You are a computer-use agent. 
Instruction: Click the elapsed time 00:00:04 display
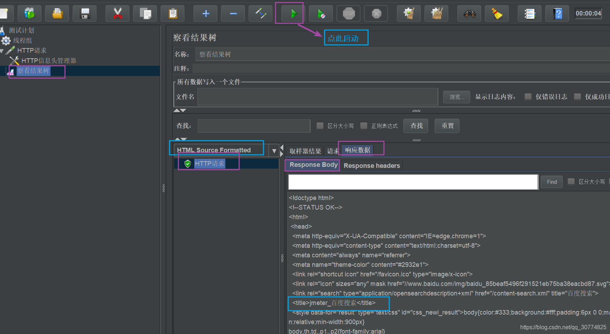588,13
